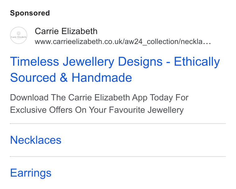Image resolution: width=236 pixels, height=189 pixels.
Task: Click the word Designs in the headline
Action: tap(140, 62)
